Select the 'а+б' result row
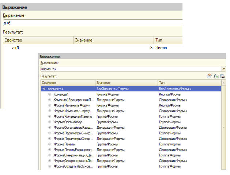230x175 pixels. (15, 48)
